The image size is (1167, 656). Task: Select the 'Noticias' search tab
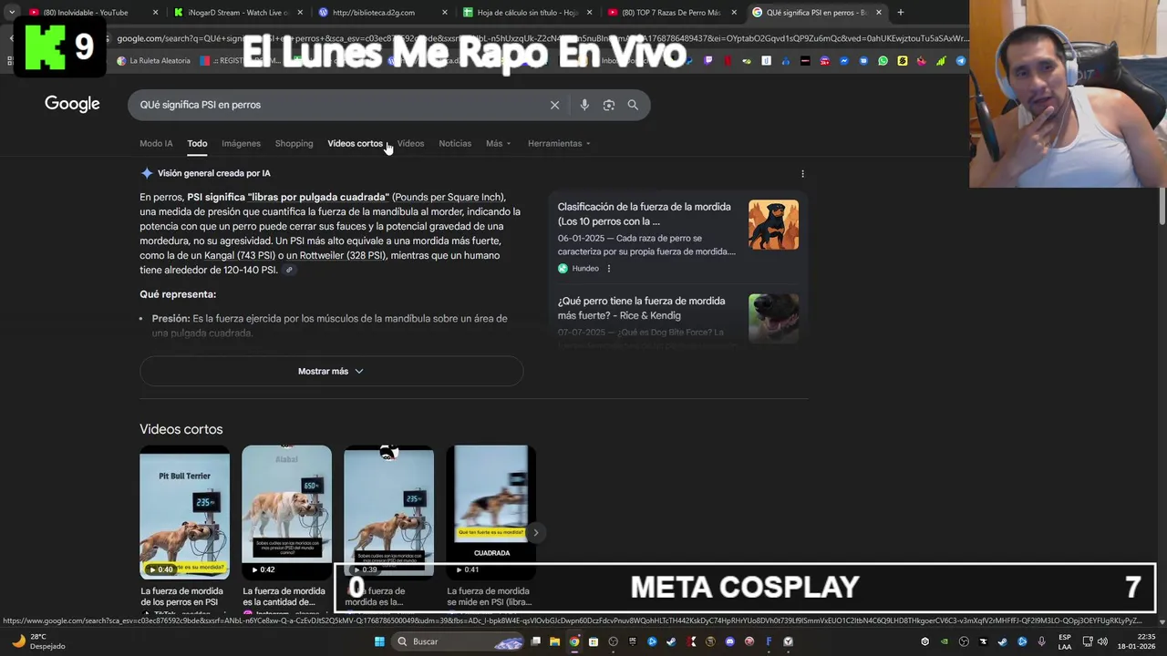coord(455,143)
